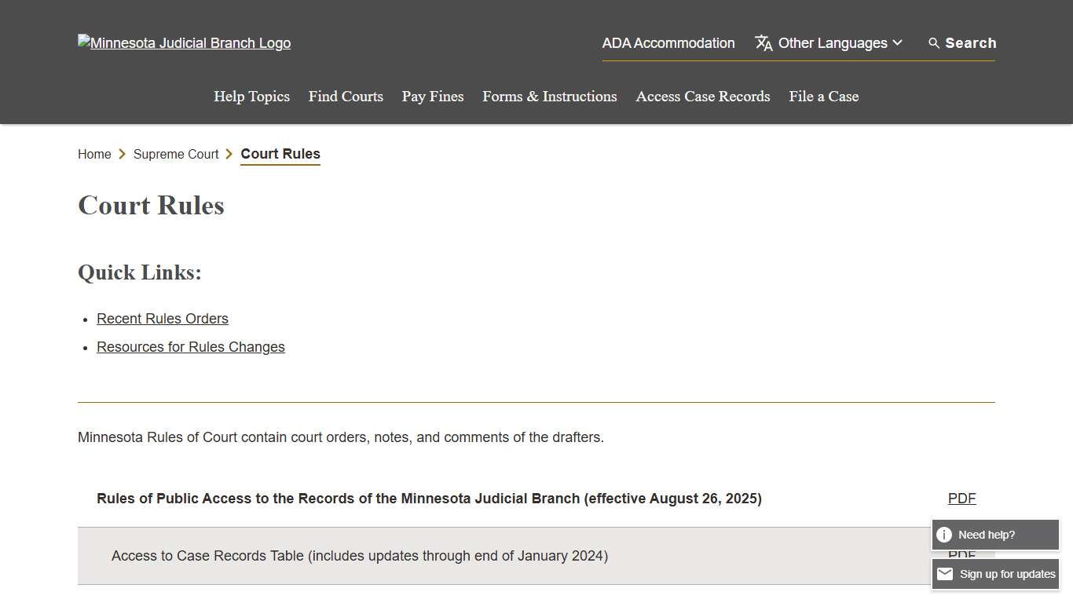Click the envelope icon for update sign-up

(x=945, y=574)
